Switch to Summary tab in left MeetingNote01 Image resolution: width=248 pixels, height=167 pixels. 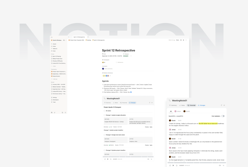[x=108, y=103]
